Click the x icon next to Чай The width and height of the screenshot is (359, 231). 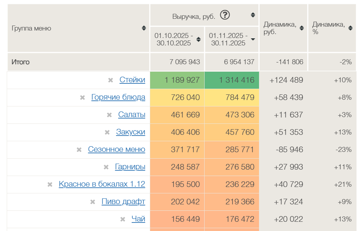pyautogui.click(x=123, y=219)
